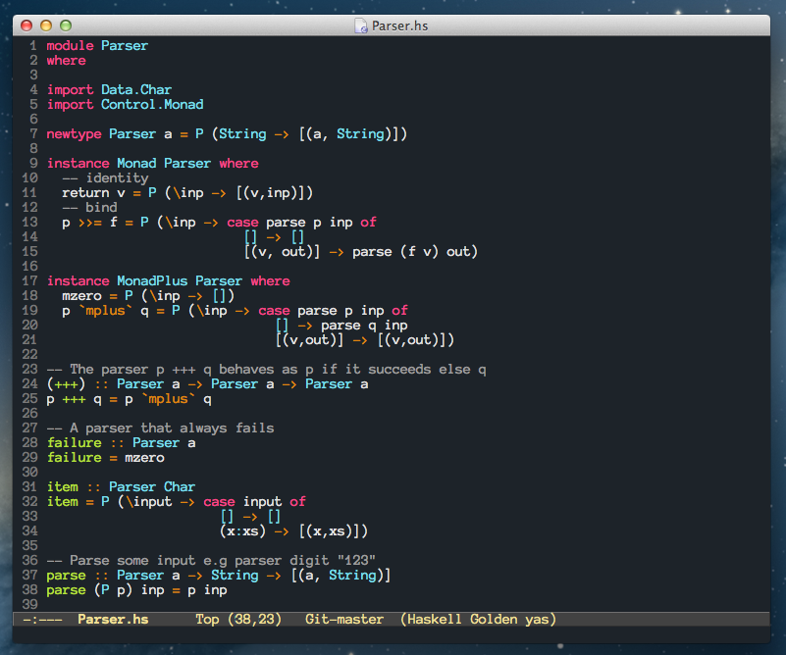Click the '"123"' string in line 36 comment

[x=356, y=560]
